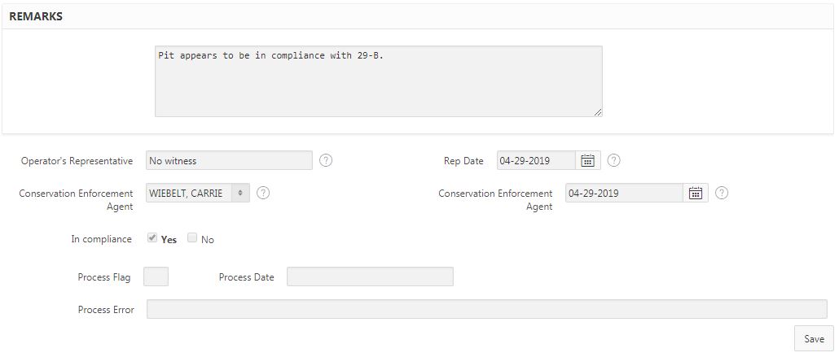Viewport: 839px width, 357px height.
Task: Click help icon after Conservation Enforcement Agent date
Action: point(721,193)
